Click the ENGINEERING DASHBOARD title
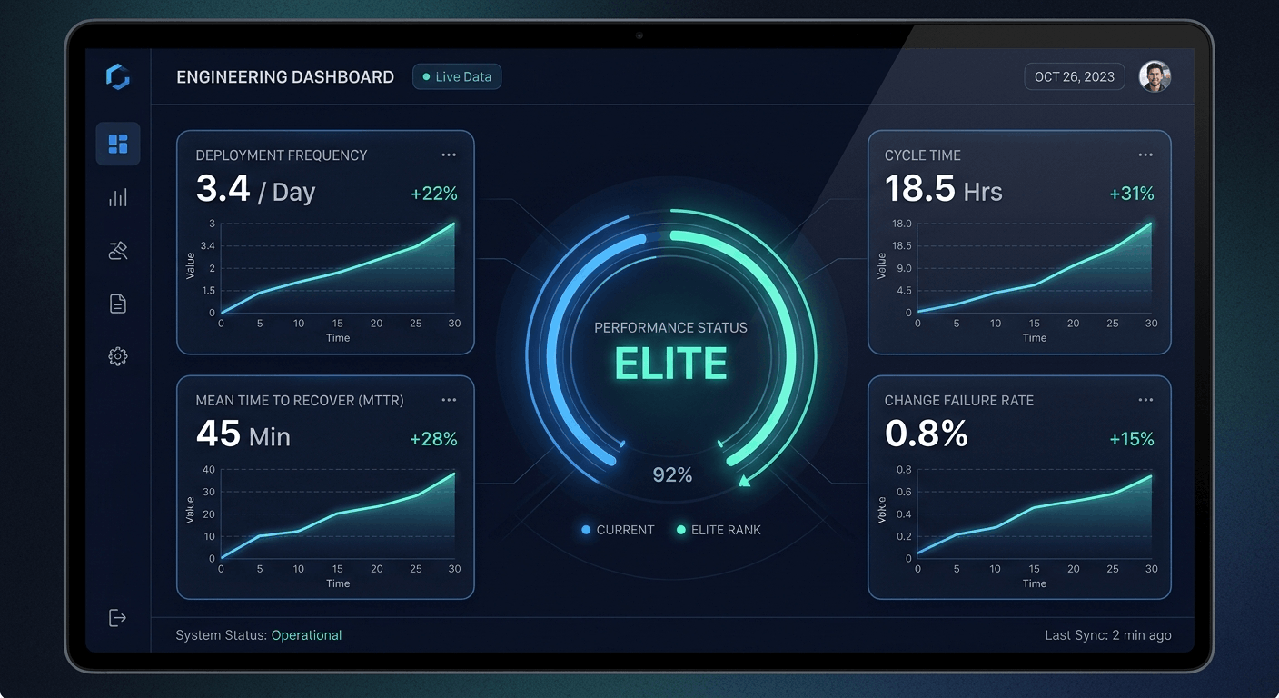The width and height of the screenshot is (1279, 698). [x=285, y=77]
